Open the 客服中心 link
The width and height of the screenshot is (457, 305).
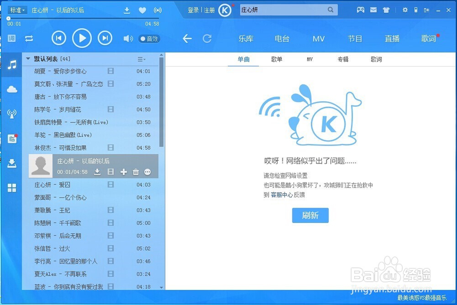pyautogui.click(x=282, y=195)
